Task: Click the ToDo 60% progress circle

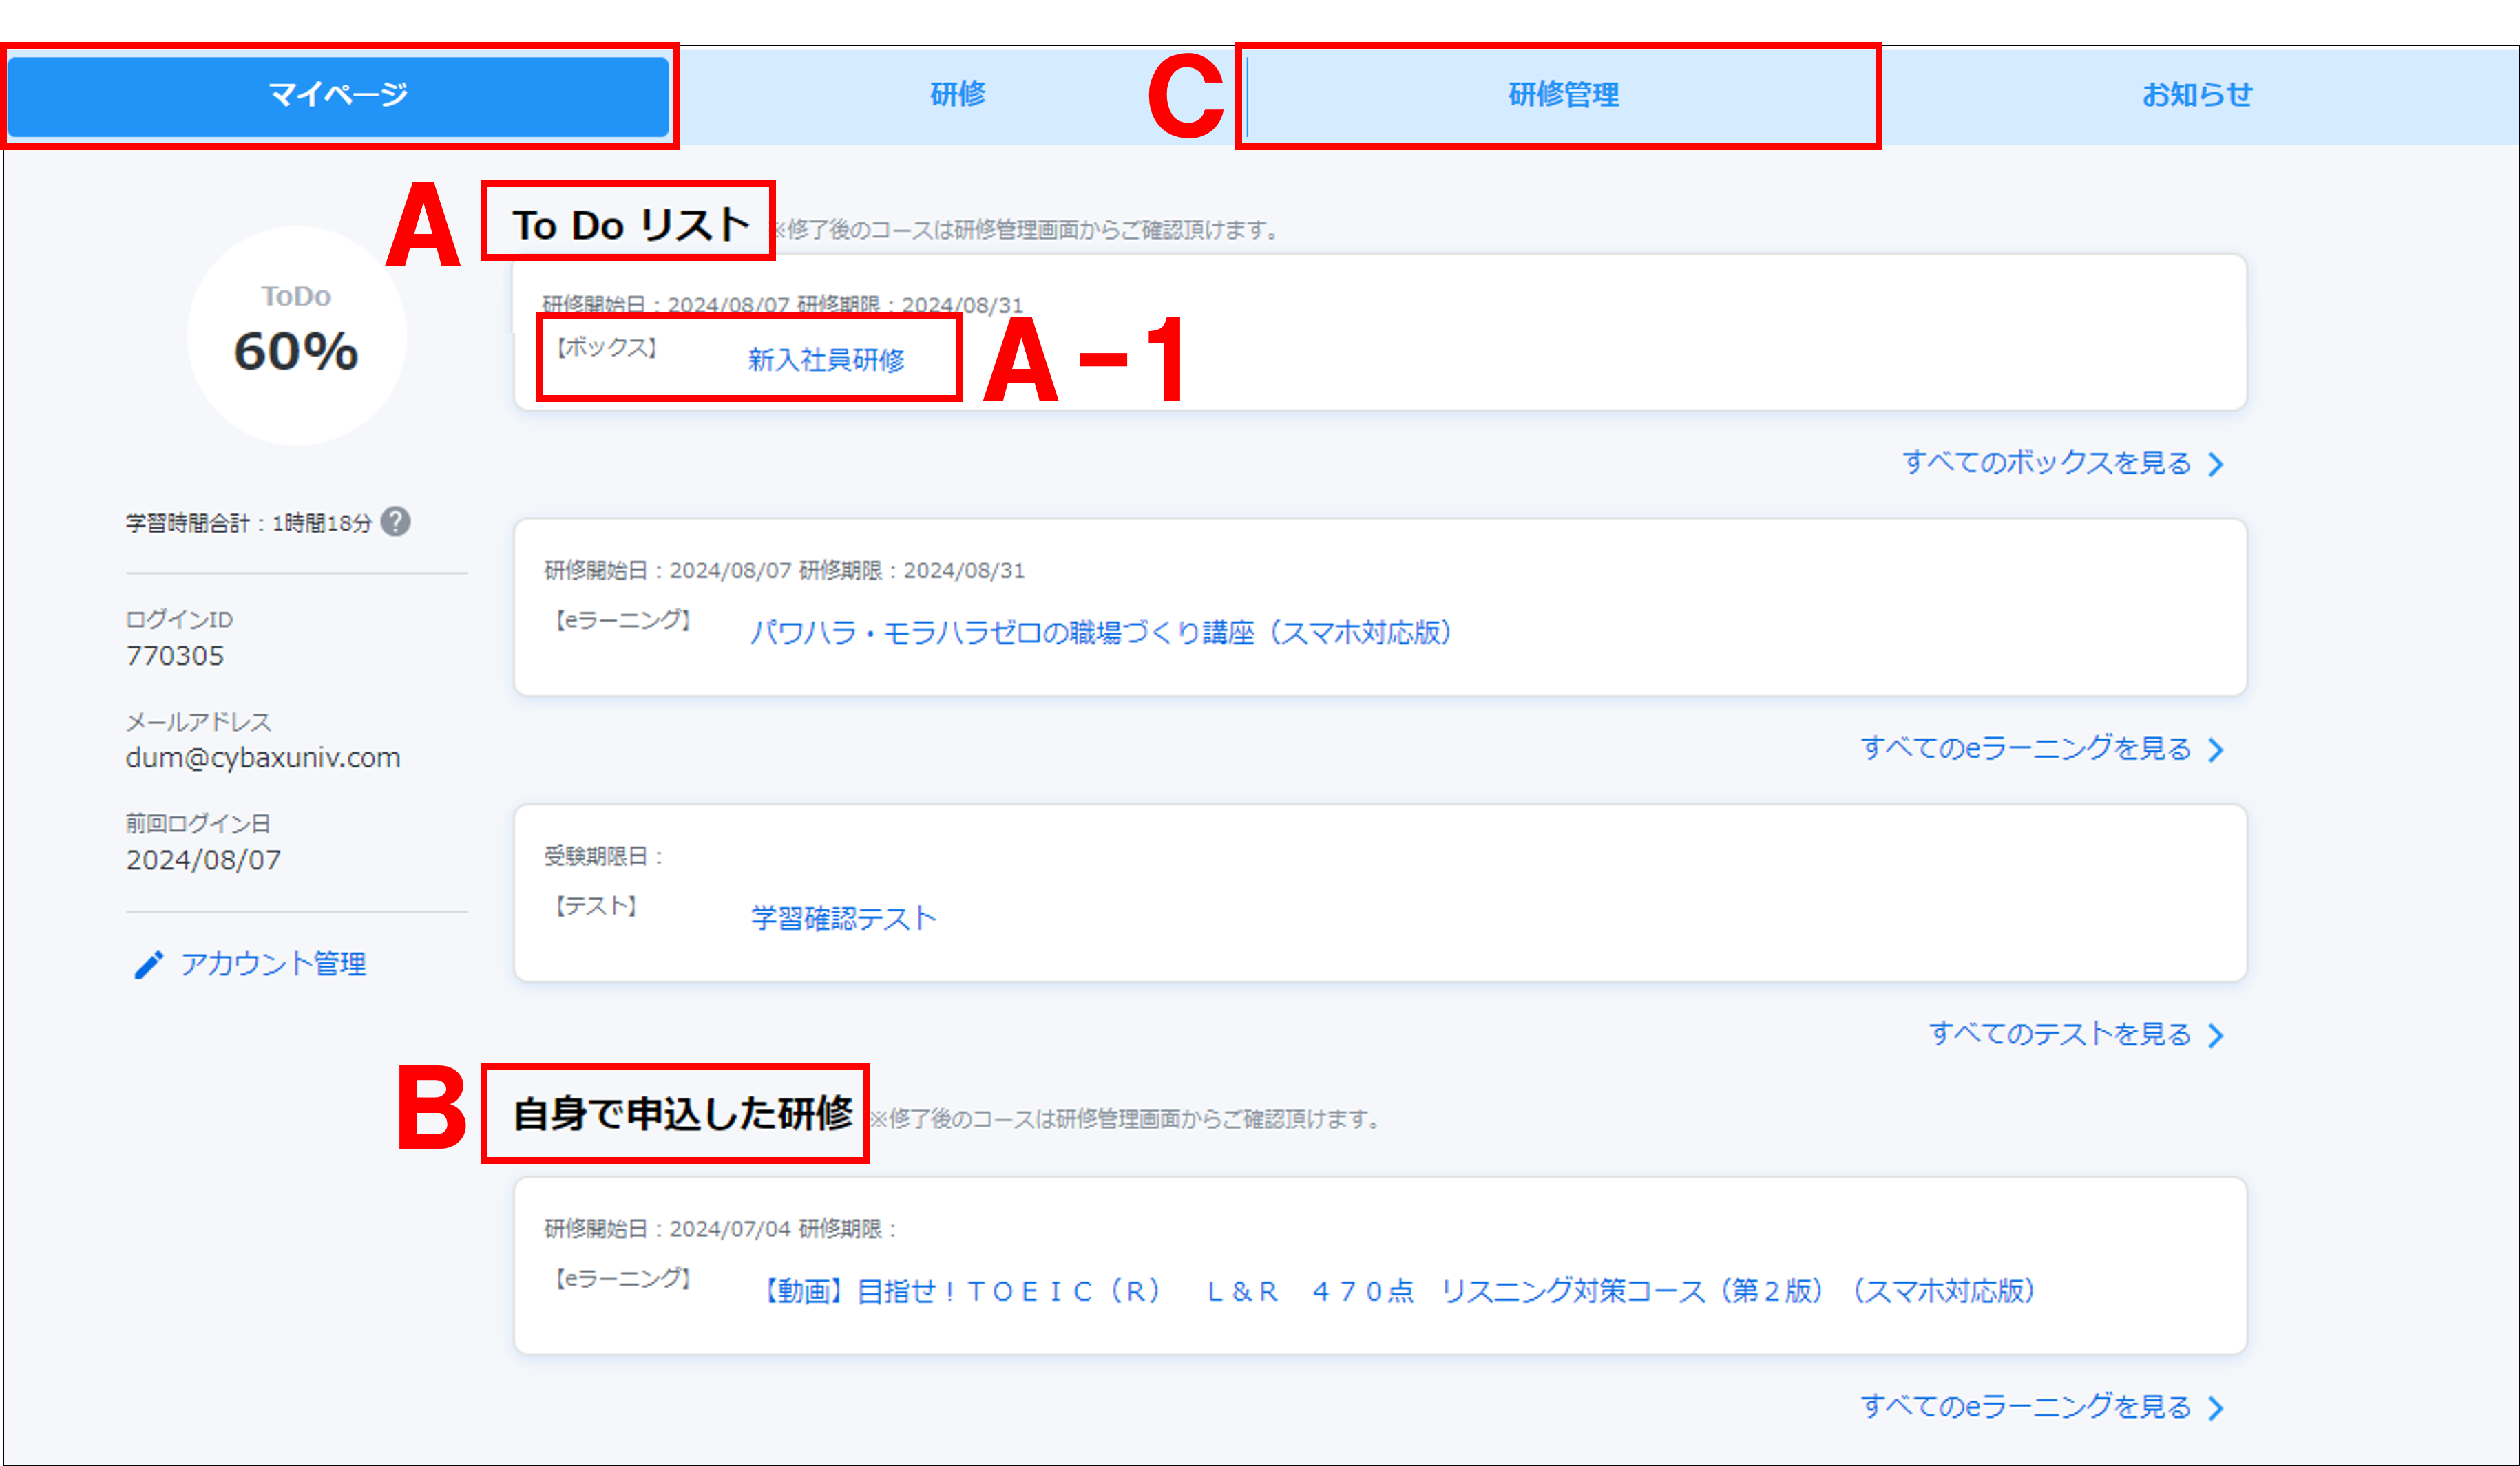Action: click(296, 334)
